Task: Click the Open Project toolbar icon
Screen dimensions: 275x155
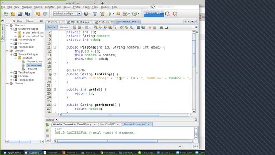Action: coord(20,14)
